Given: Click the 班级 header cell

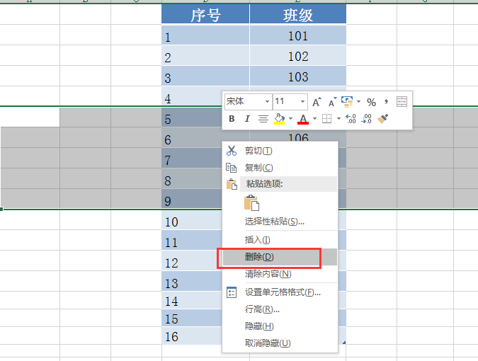Looking at the screenshot, I should coord(298,14).
